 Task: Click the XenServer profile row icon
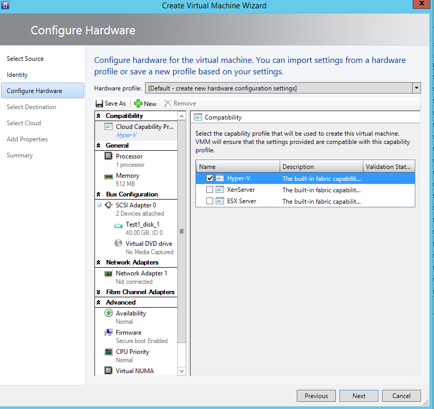(220, 190)
